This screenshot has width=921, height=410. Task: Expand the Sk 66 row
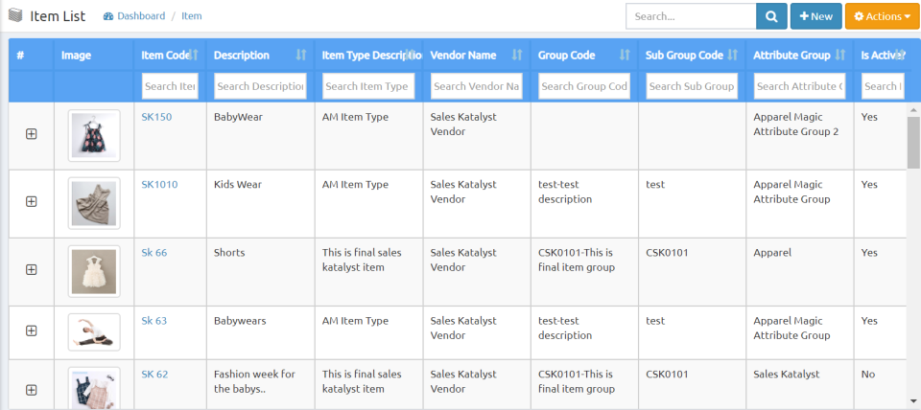(x=31, y=269)
